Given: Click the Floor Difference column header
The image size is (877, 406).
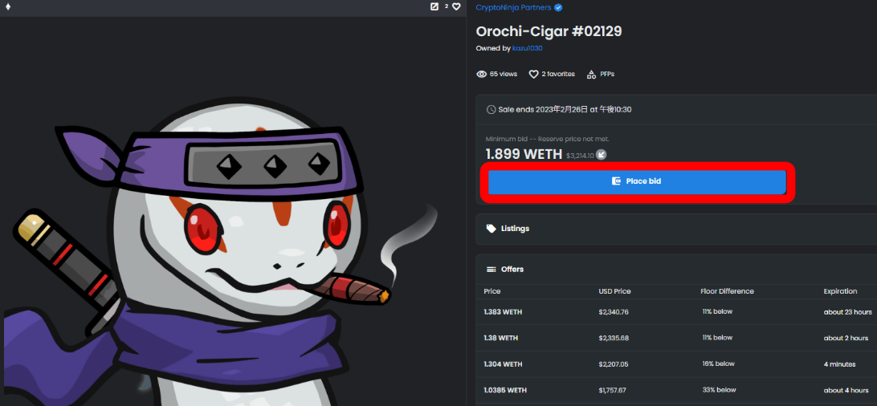Looking at the screenshot, I should pos(727,291).
